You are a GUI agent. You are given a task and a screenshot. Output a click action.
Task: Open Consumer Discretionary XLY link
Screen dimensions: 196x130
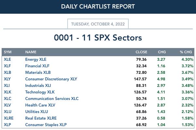click(51, 79)
